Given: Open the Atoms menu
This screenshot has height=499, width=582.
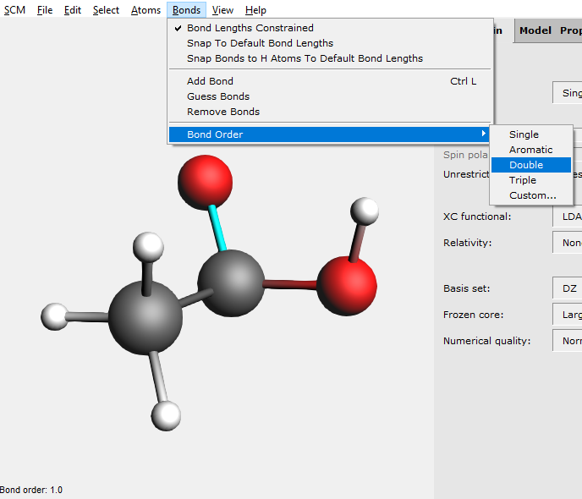Looking at the screenshot, I should click(x=145, y=10).
